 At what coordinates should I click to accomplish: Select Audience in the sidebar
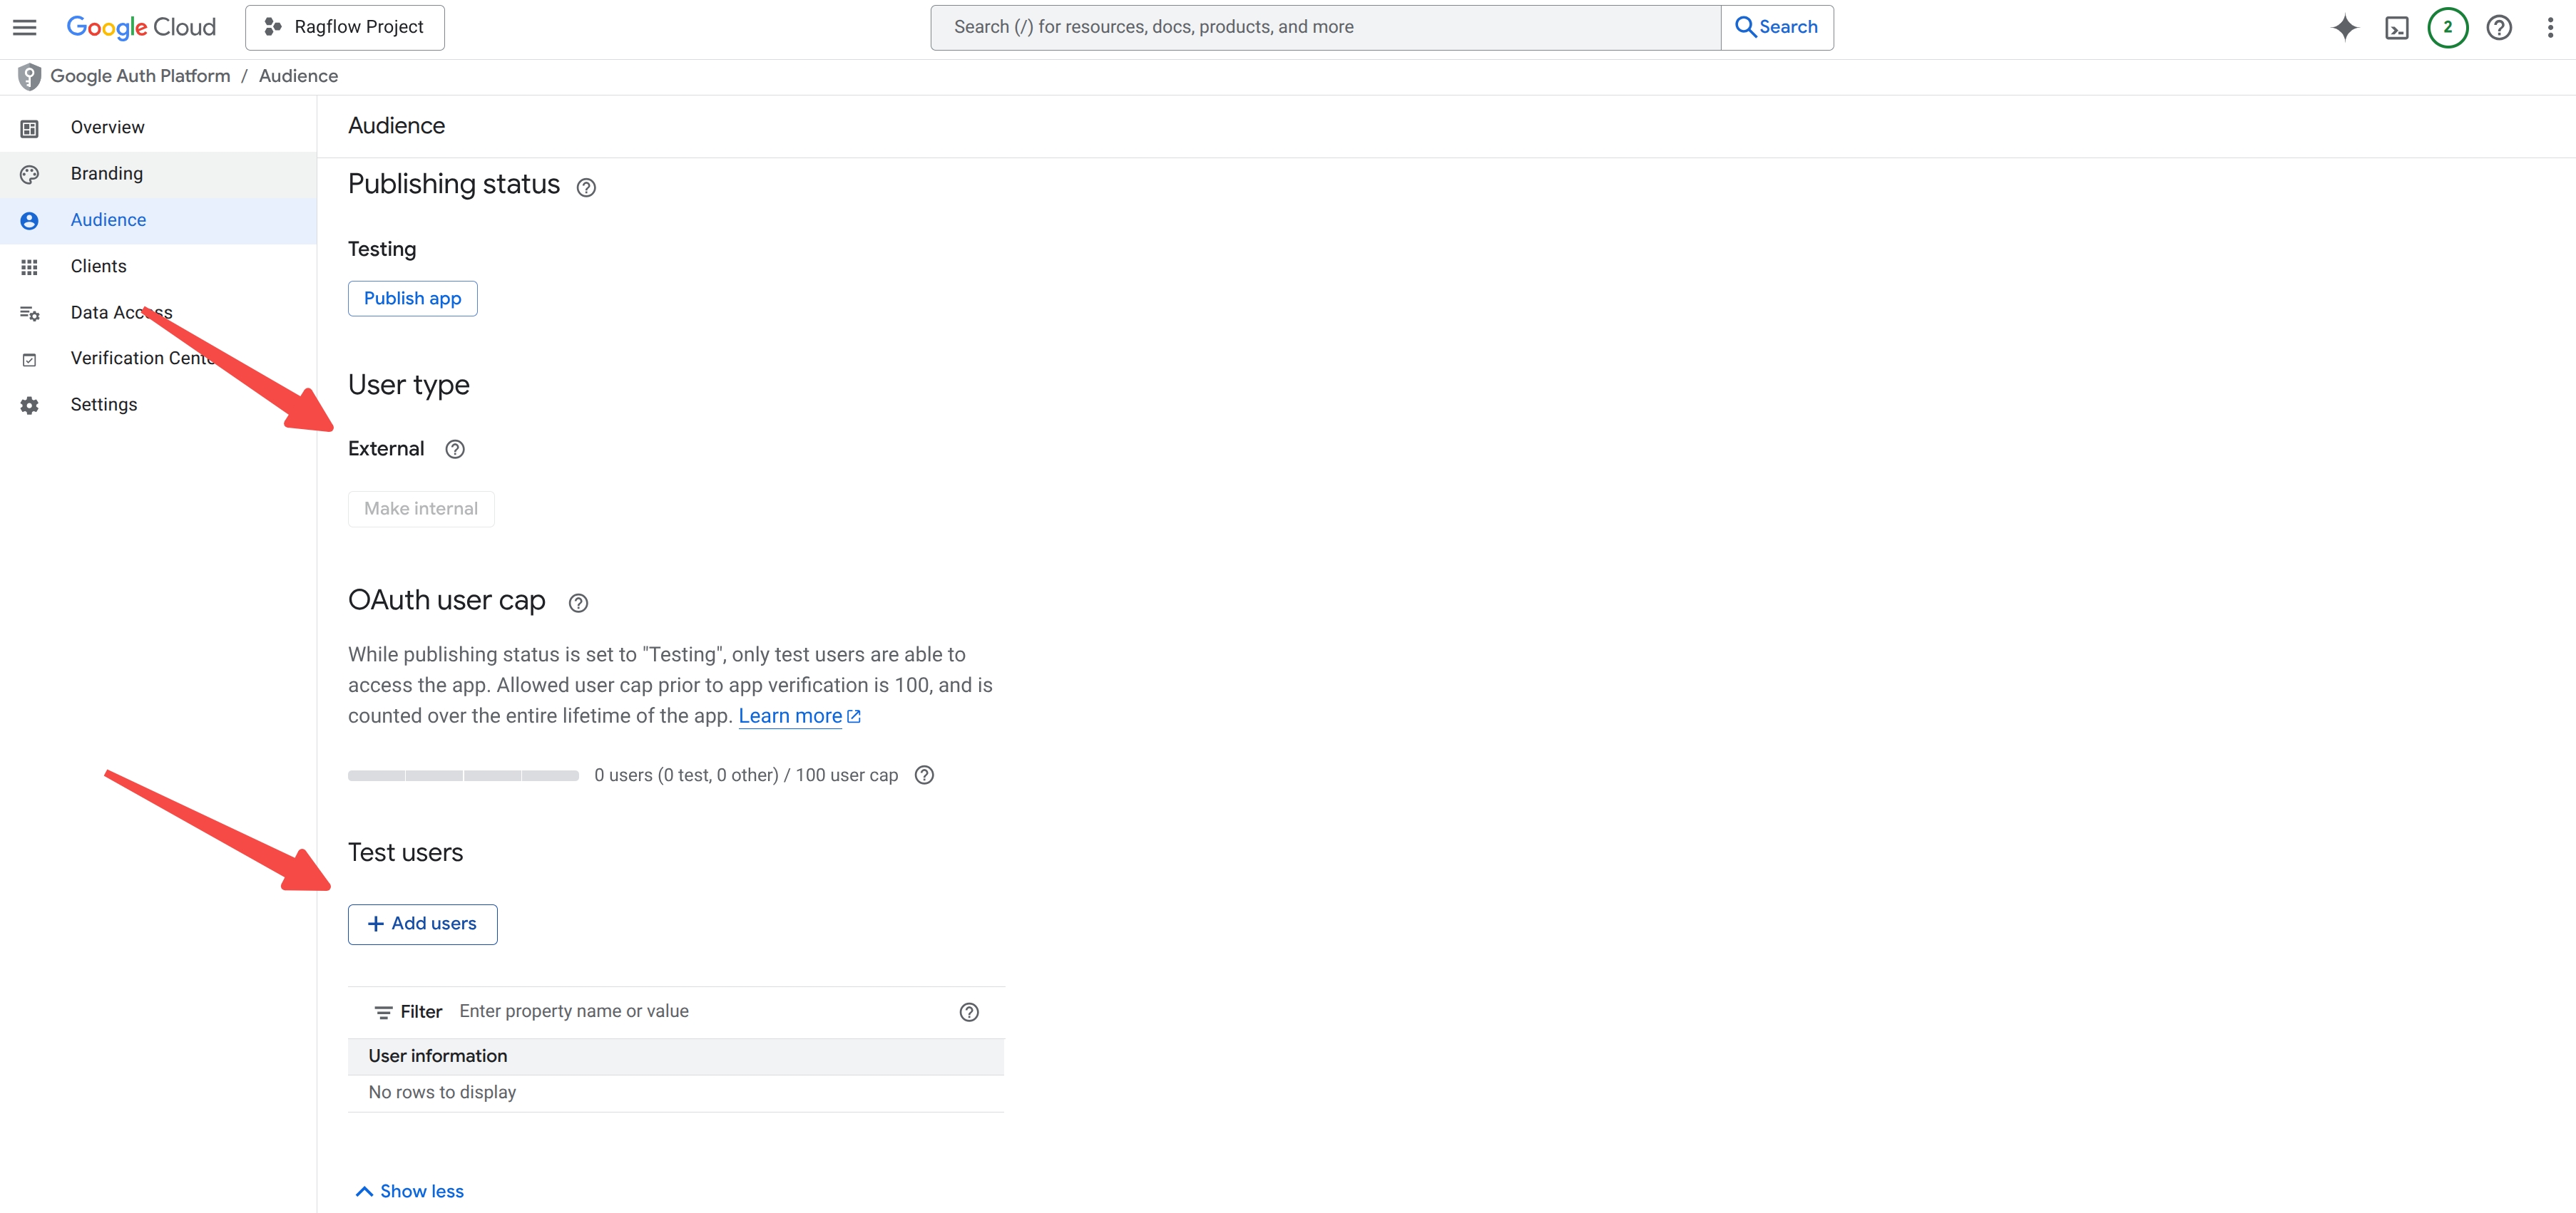point(158,220)
